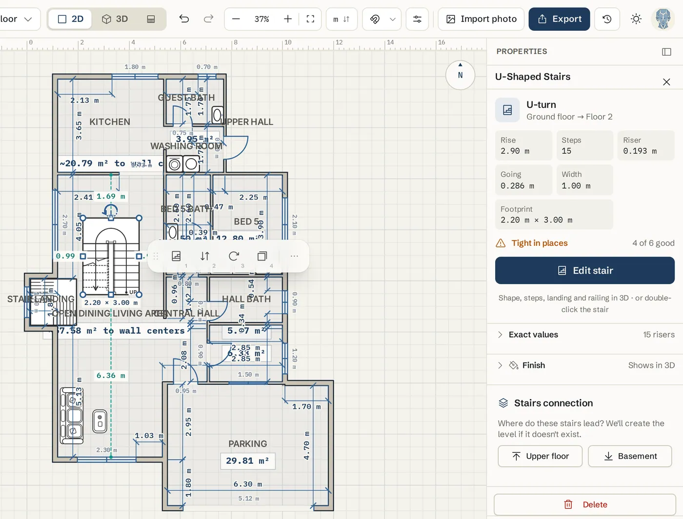The height and width of the screenshot is (519, 683).
Task: Open snap options dropdown arrow
Action: click(393, 19)
